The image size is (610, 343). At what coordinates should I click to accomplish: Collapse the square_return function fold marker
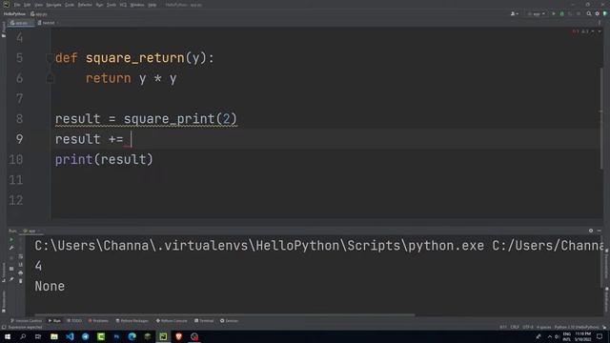pos(49,58)
